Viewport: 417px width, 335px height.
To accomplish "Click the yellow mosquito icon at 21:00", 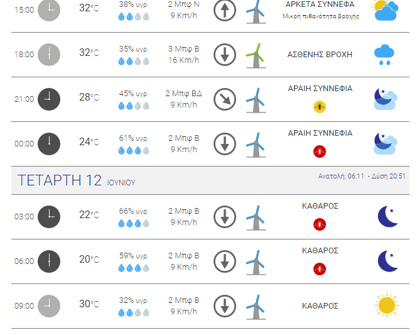I will click(x=320, y=107).
